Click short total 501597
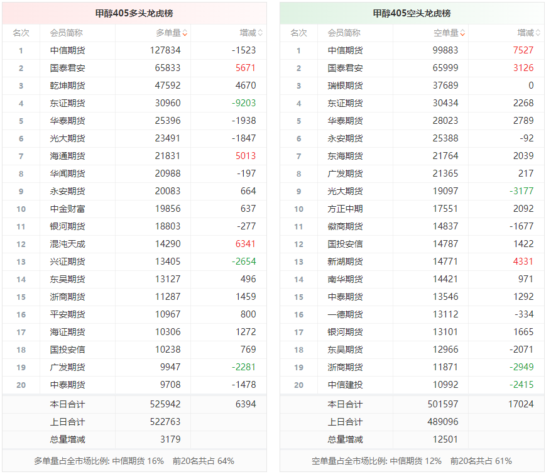546x474 pixels. (x=443, y=404)
